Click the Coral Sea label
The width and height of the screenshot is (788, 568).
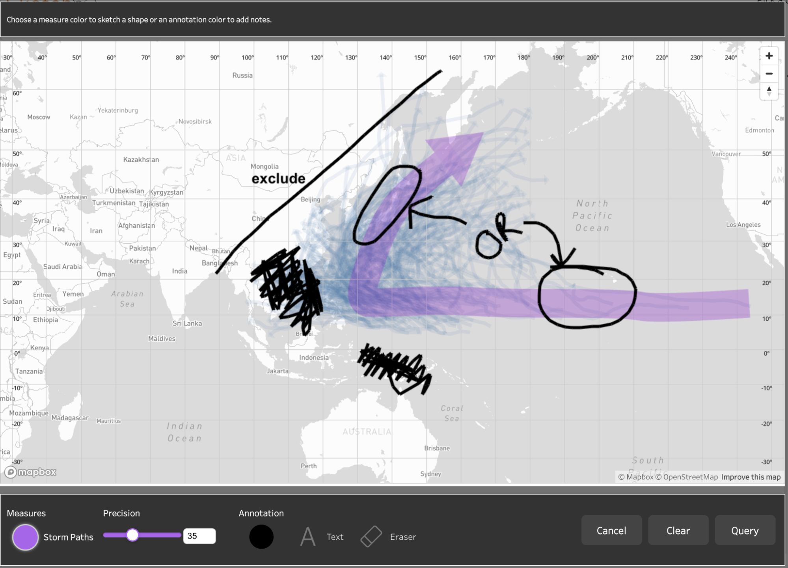click(x=452, y=413)
